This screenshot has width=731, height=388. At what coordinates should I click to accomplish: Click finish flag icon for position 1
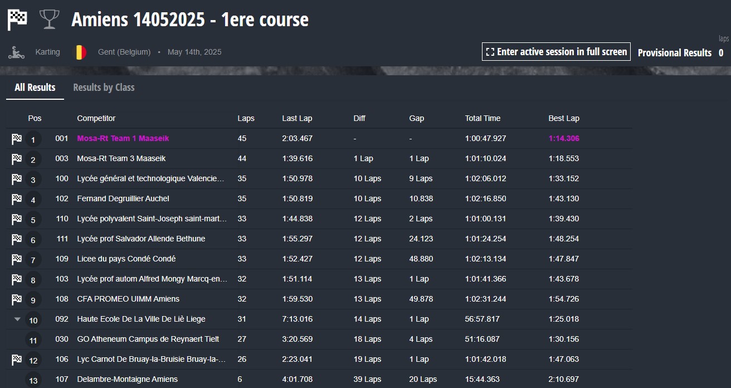pos(17,139)
